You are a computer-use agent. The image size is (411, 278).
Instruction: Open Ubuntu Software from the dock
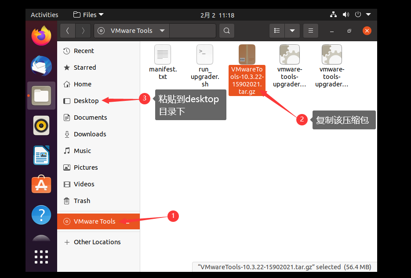(41, 185)
